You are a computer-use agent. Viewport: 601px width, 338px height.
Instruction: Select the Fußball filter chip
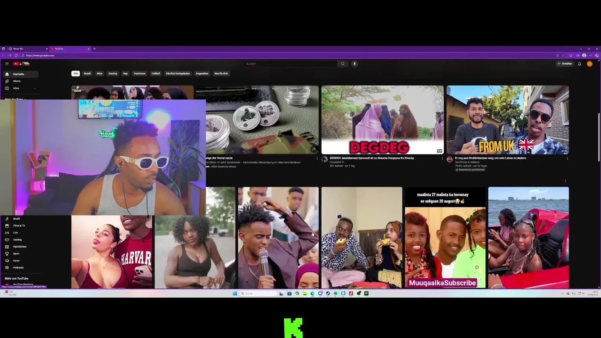click(155, 73)
